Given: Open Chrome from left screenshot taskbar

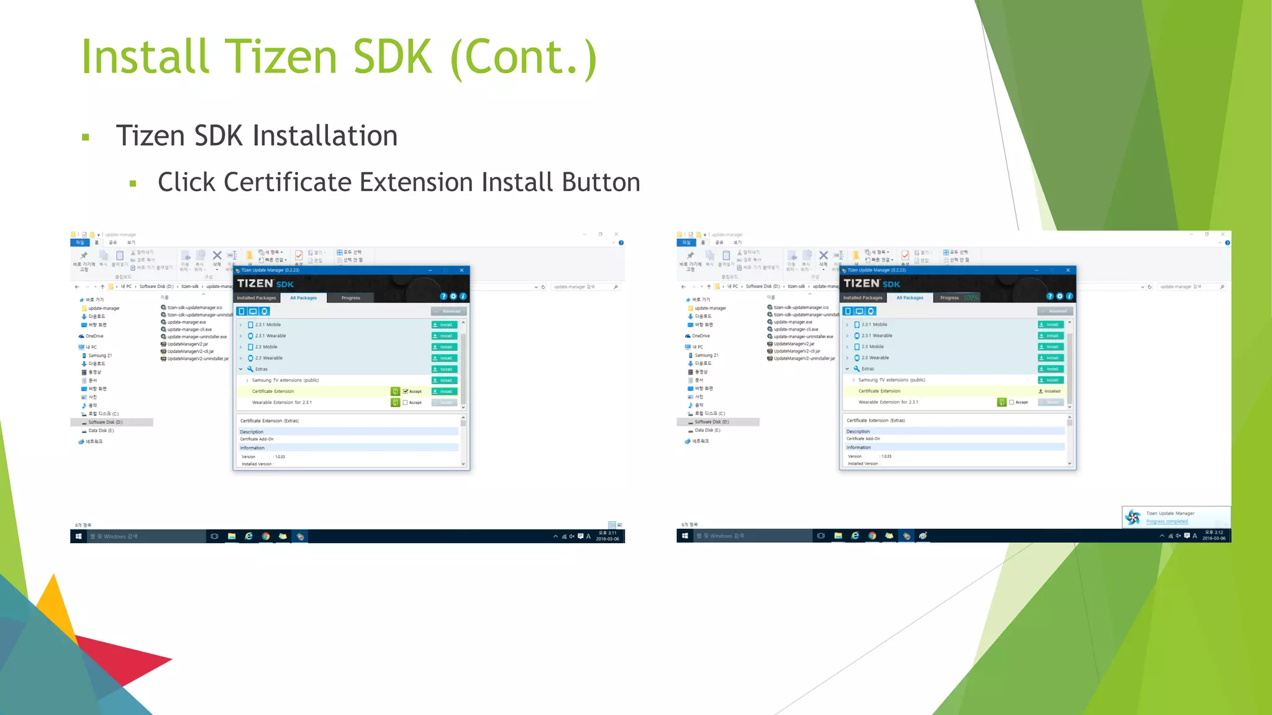Looking at the screenshot, I should point(266,536).
